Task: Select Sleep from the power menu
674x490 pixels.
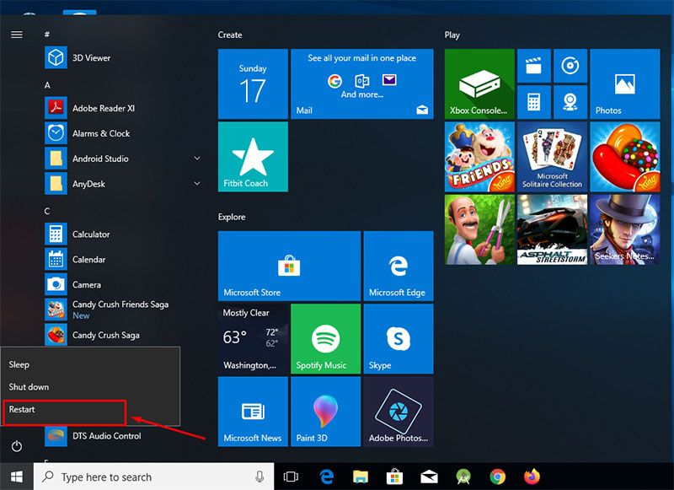Action: tap(90, 364)
